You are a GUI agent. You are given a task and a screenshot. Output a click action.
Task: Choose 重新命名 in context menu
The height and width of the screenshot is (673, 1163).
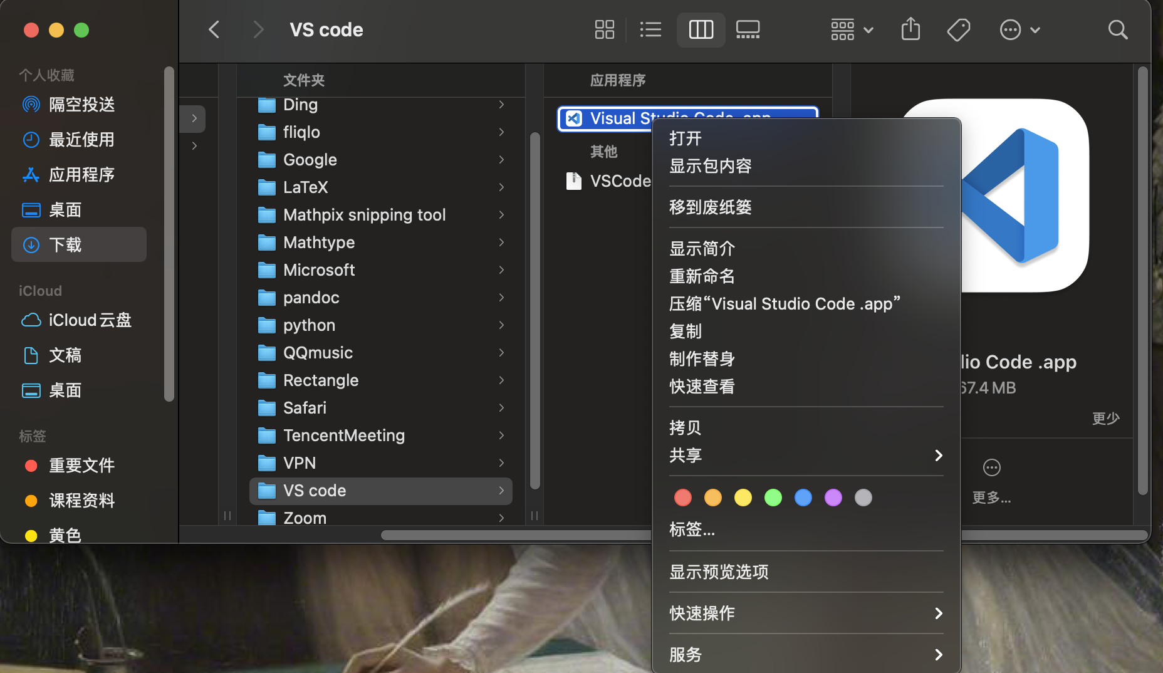tap(806, 276)
